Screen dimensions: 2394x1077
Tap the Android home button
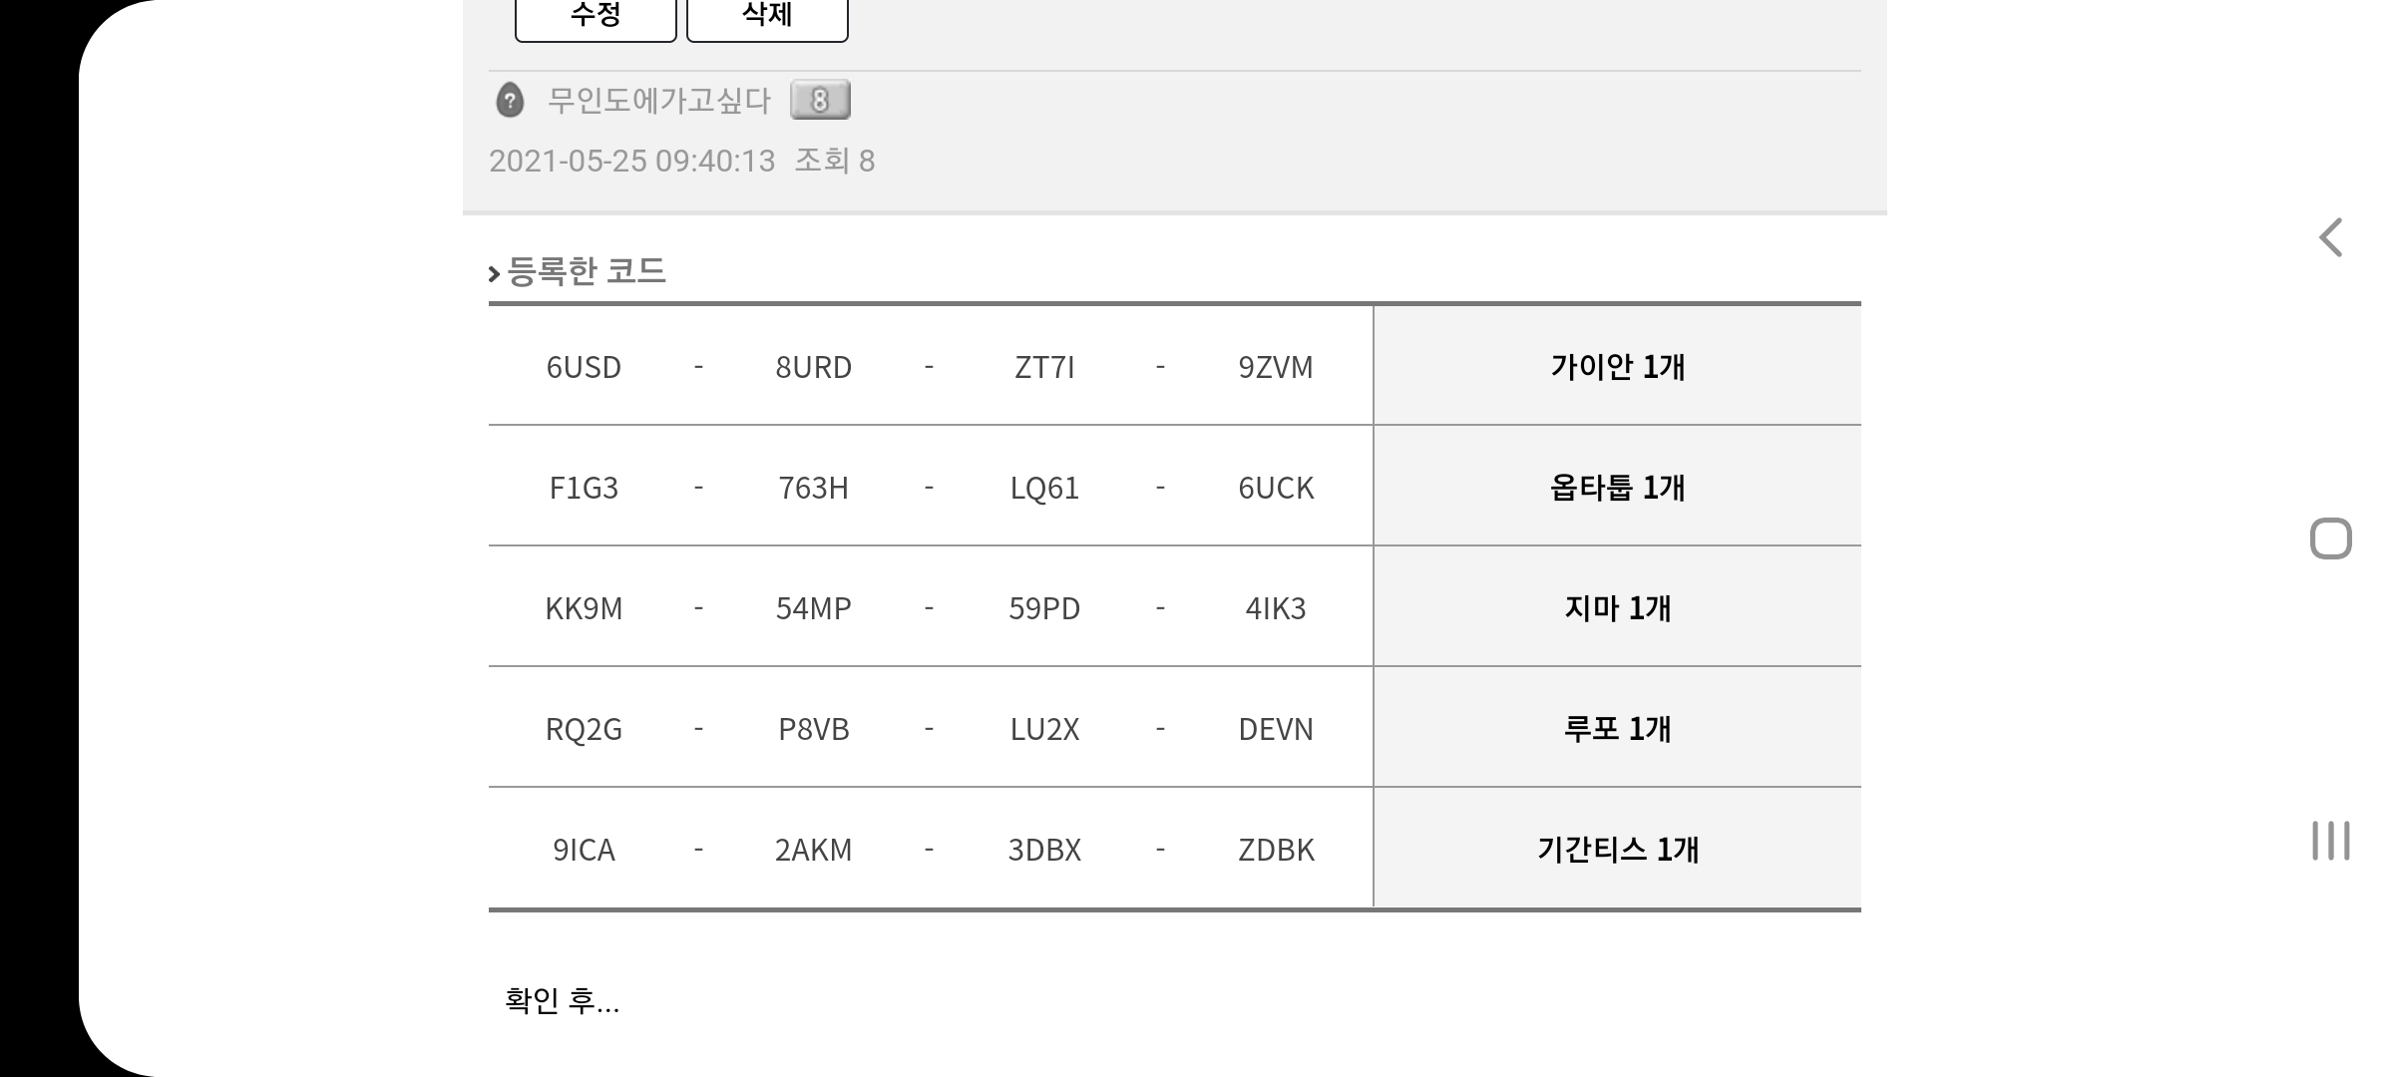pyautogui.click(x=2331, y=538)
